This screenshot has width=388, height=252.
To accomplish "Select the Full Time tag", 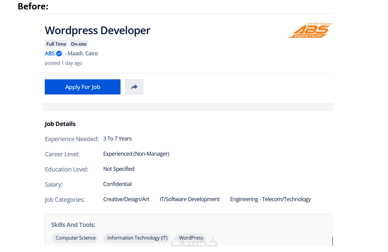I will click(x=56, y=44).
